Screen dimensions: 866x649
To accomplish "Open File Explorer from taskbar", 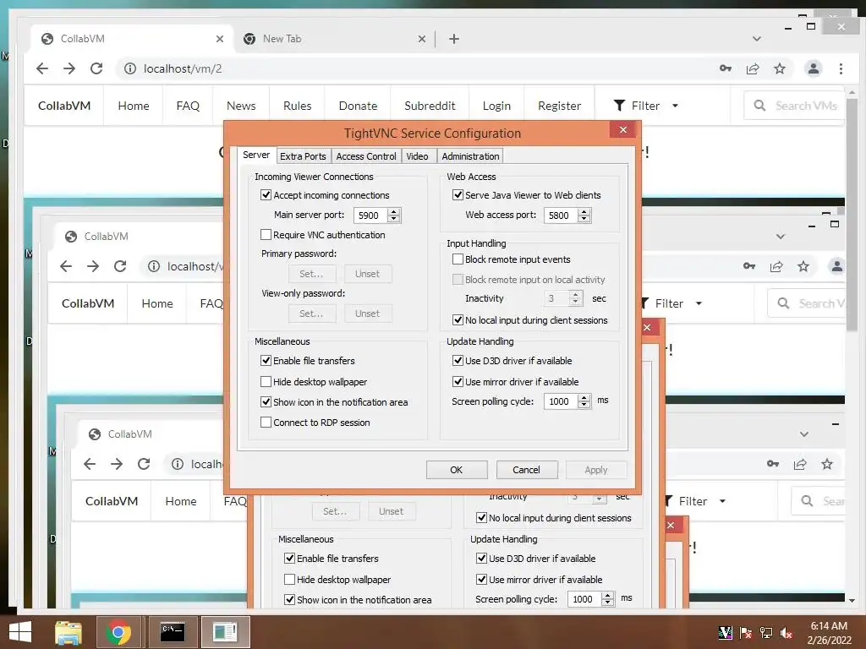I will (69, 632).
